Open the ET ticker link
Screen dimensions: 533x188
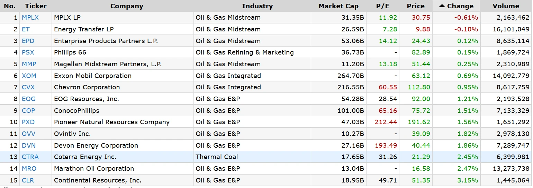click(26, 29)
